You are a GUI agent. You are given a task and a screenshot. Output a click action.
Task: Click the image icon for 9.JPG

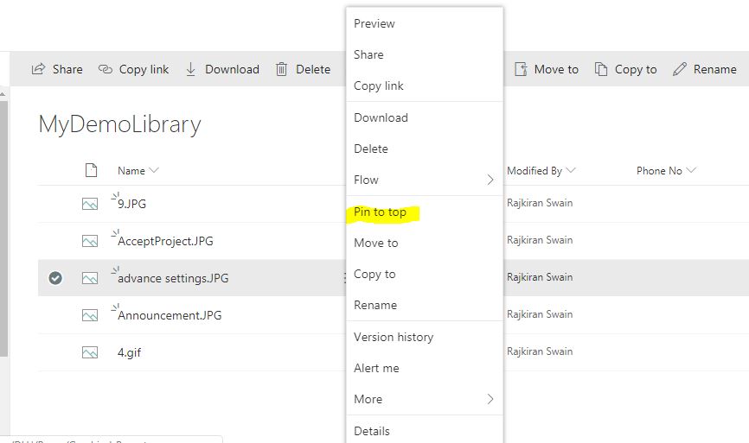point(90,204)
